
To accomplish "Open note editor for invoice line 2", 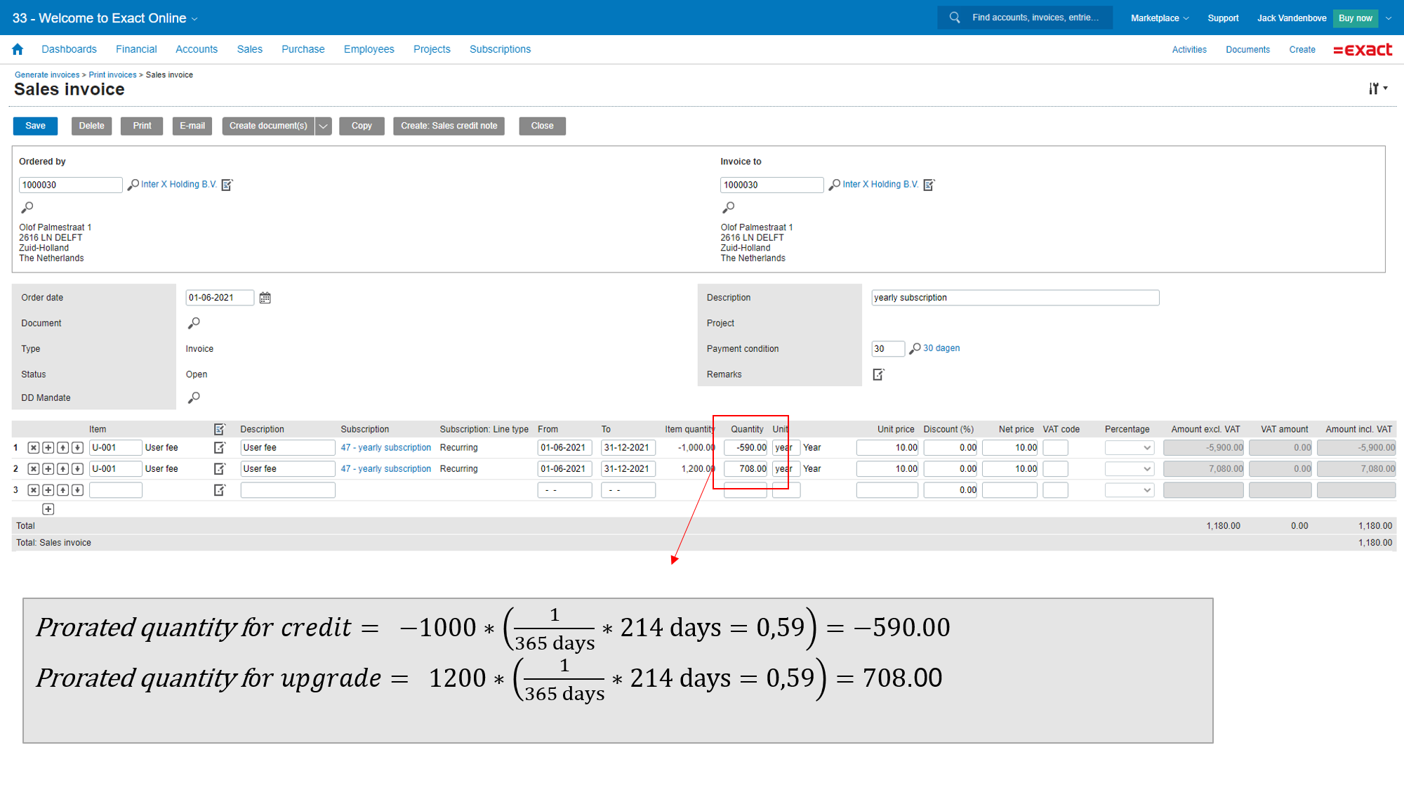I will click(220, 468).
